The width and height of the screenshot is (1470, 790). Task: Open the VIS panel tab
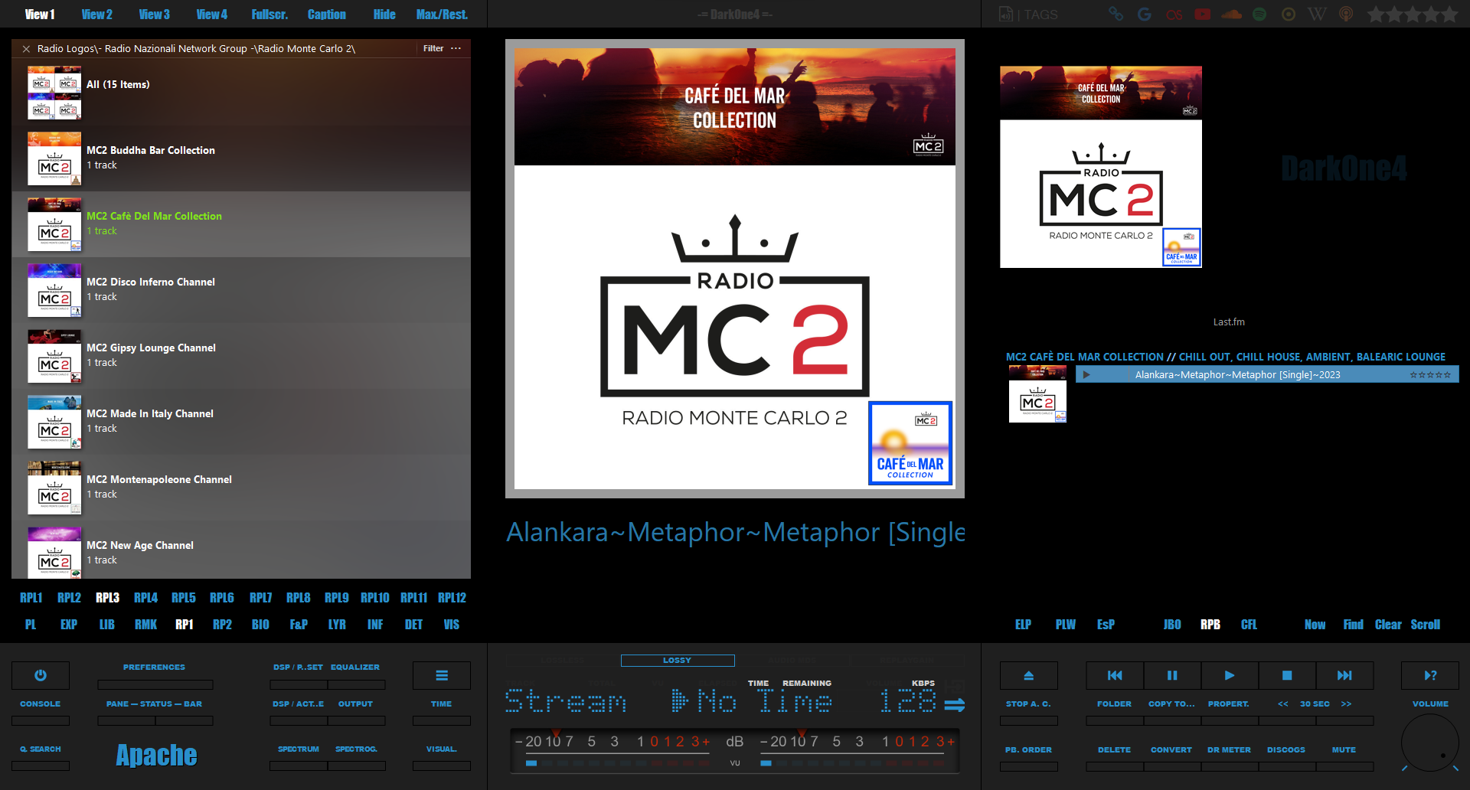(452, 624)
